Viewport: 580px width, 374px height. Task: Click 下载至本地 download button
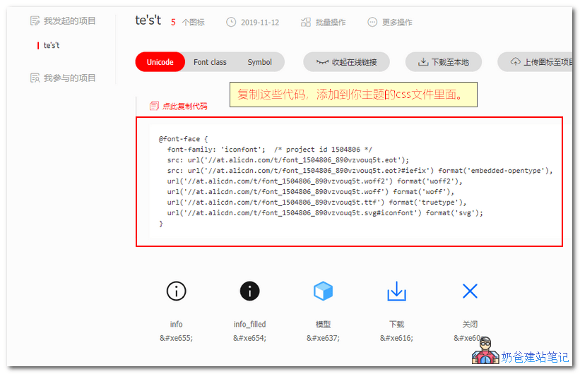444,62
